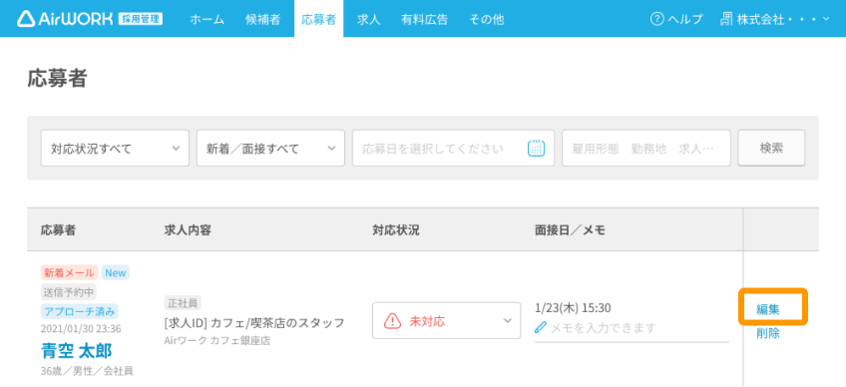Click the interview date 1/23(木) 15:30
The image size is (846, 387).
[x=573, y=308]
